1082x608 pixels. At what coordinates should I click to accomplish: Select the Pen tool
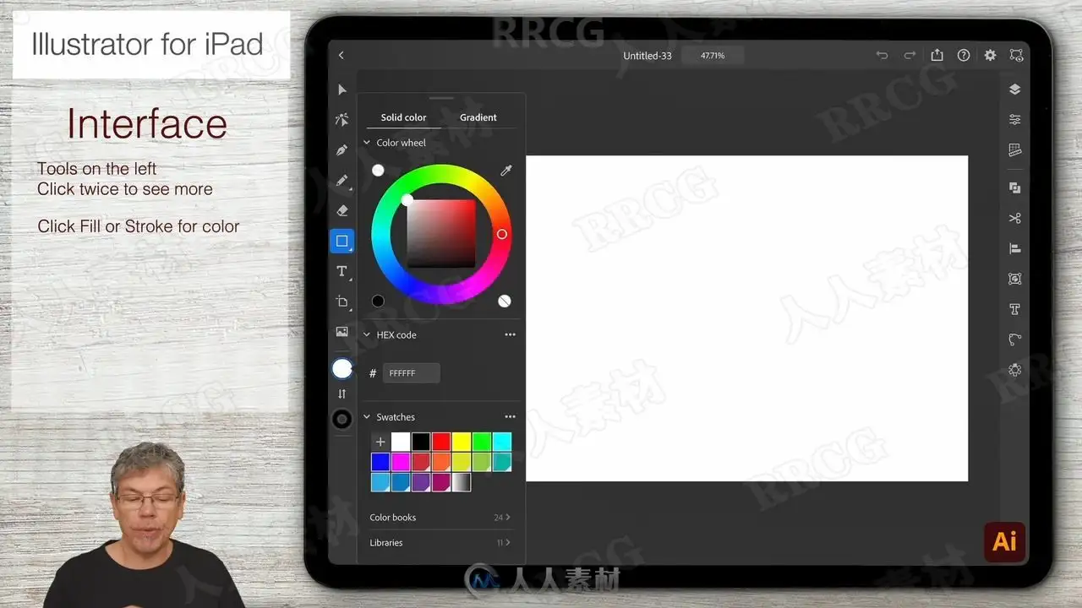tap(342, 150)
